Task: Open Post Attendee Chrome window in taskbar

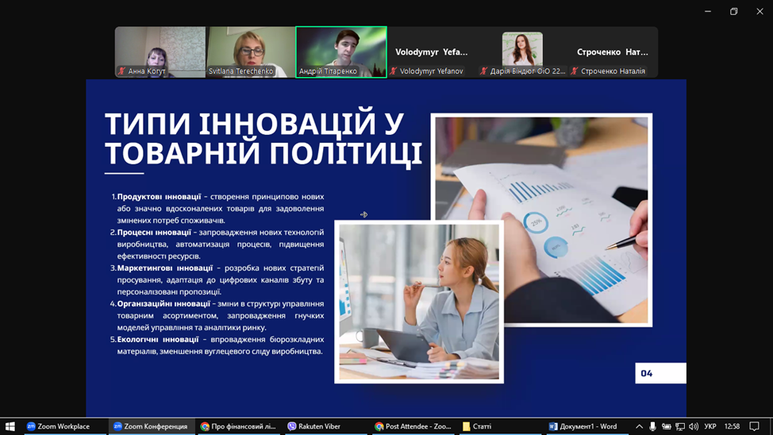Action: click(x=413, y=426)
